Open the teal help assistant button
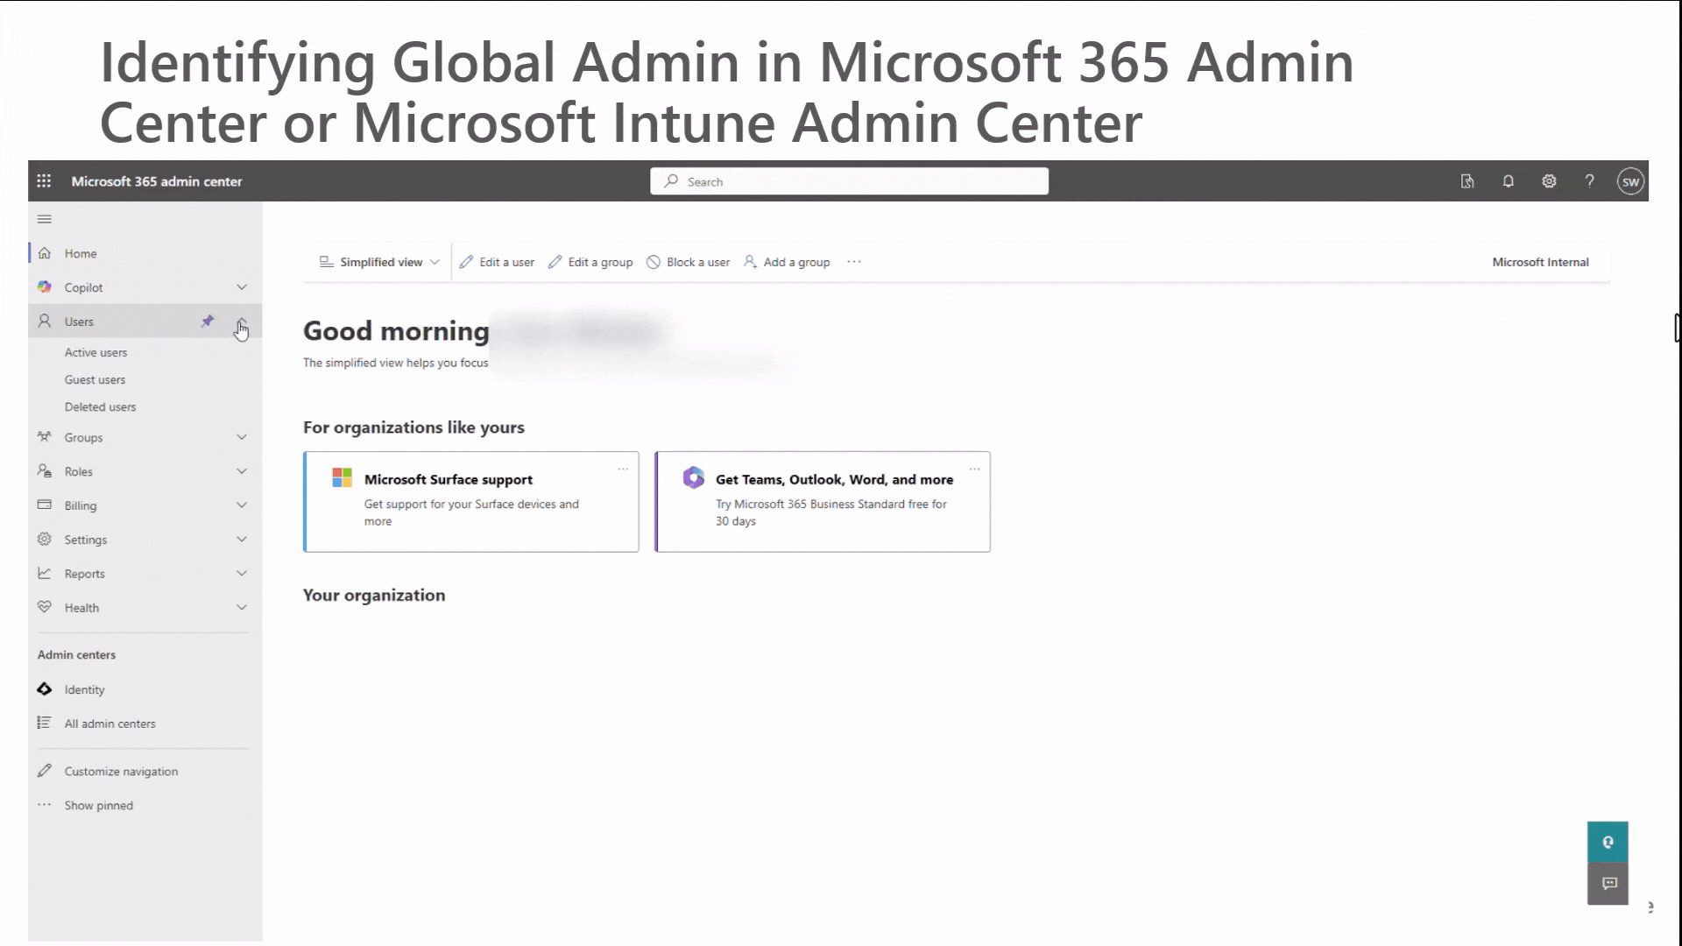This screenshot has width=1682, height=946. [x=1608, y=842]
